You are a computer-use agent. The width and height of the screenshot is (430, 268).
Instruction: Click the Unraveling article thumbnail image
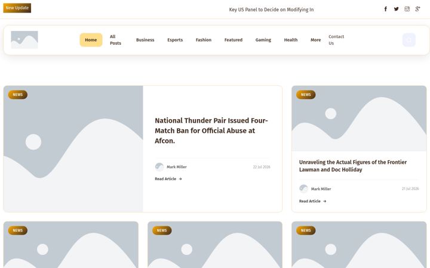click(359, 119)
